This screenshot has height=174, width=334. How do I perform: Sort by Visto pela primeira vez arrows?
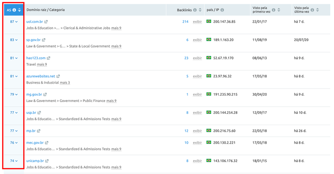tap(279, 10)
